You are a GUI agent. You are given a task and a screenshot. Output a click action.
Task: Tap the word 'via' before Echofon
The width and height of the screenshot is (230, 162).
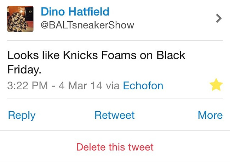tap(113, 86)
